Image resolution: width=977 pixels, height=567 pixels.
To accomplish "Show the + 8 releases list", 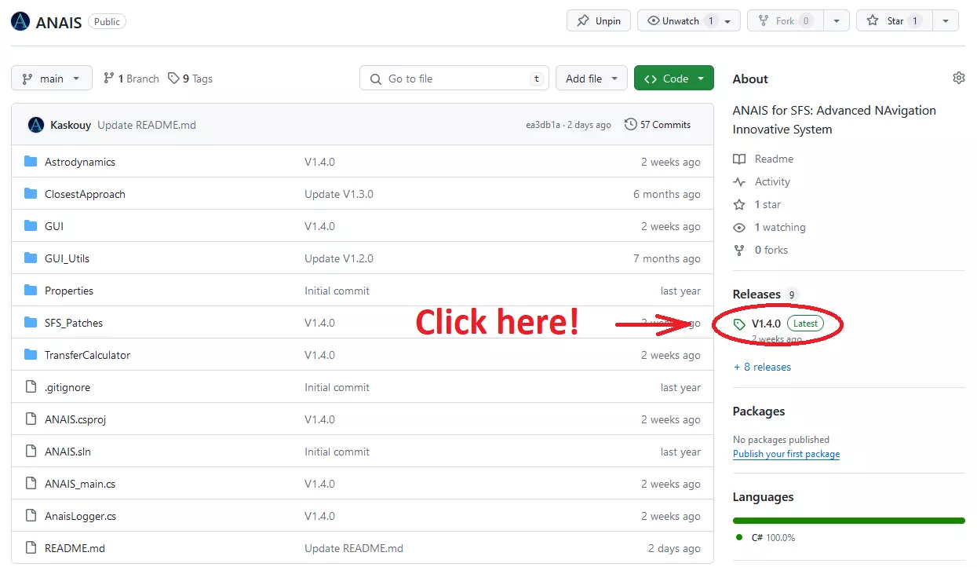I will coord(762,367).
